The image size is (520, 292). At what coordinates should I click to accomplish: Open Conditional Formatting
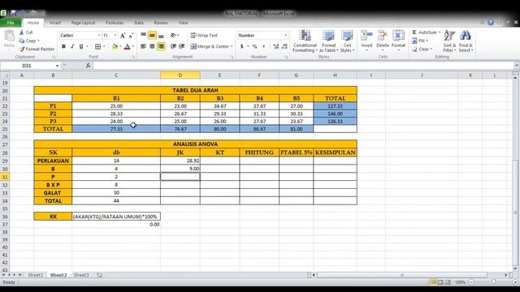(305, 41)
